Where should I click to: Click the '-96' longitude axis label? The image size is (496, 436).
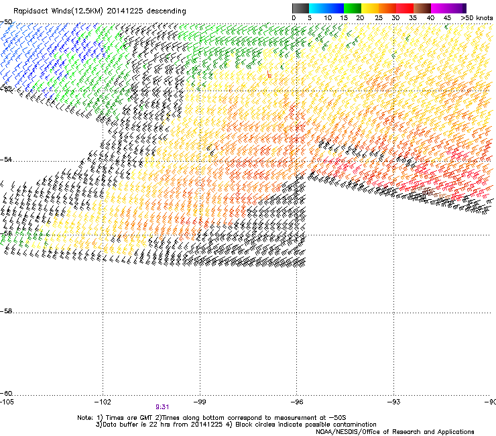[x=297, y=402]
